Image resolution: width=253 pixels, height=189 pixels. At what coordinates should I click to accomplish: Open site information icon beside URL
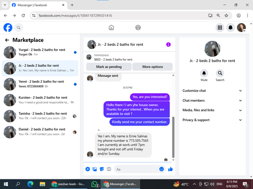coord(34,16)
